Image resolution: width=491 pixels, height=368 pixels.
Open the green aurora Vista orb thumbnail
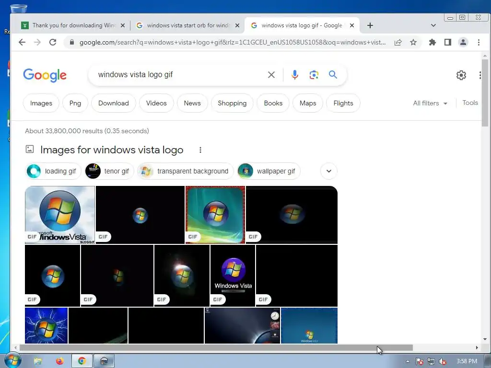(215, 215)
